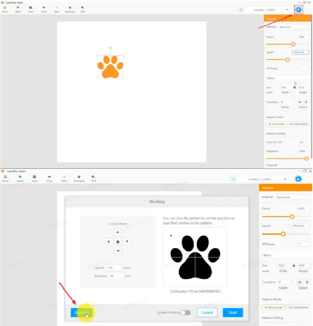Toggle the size aspect lock in top window
Image resolution: width=313 pixels, height=326 pixels.
295,87
